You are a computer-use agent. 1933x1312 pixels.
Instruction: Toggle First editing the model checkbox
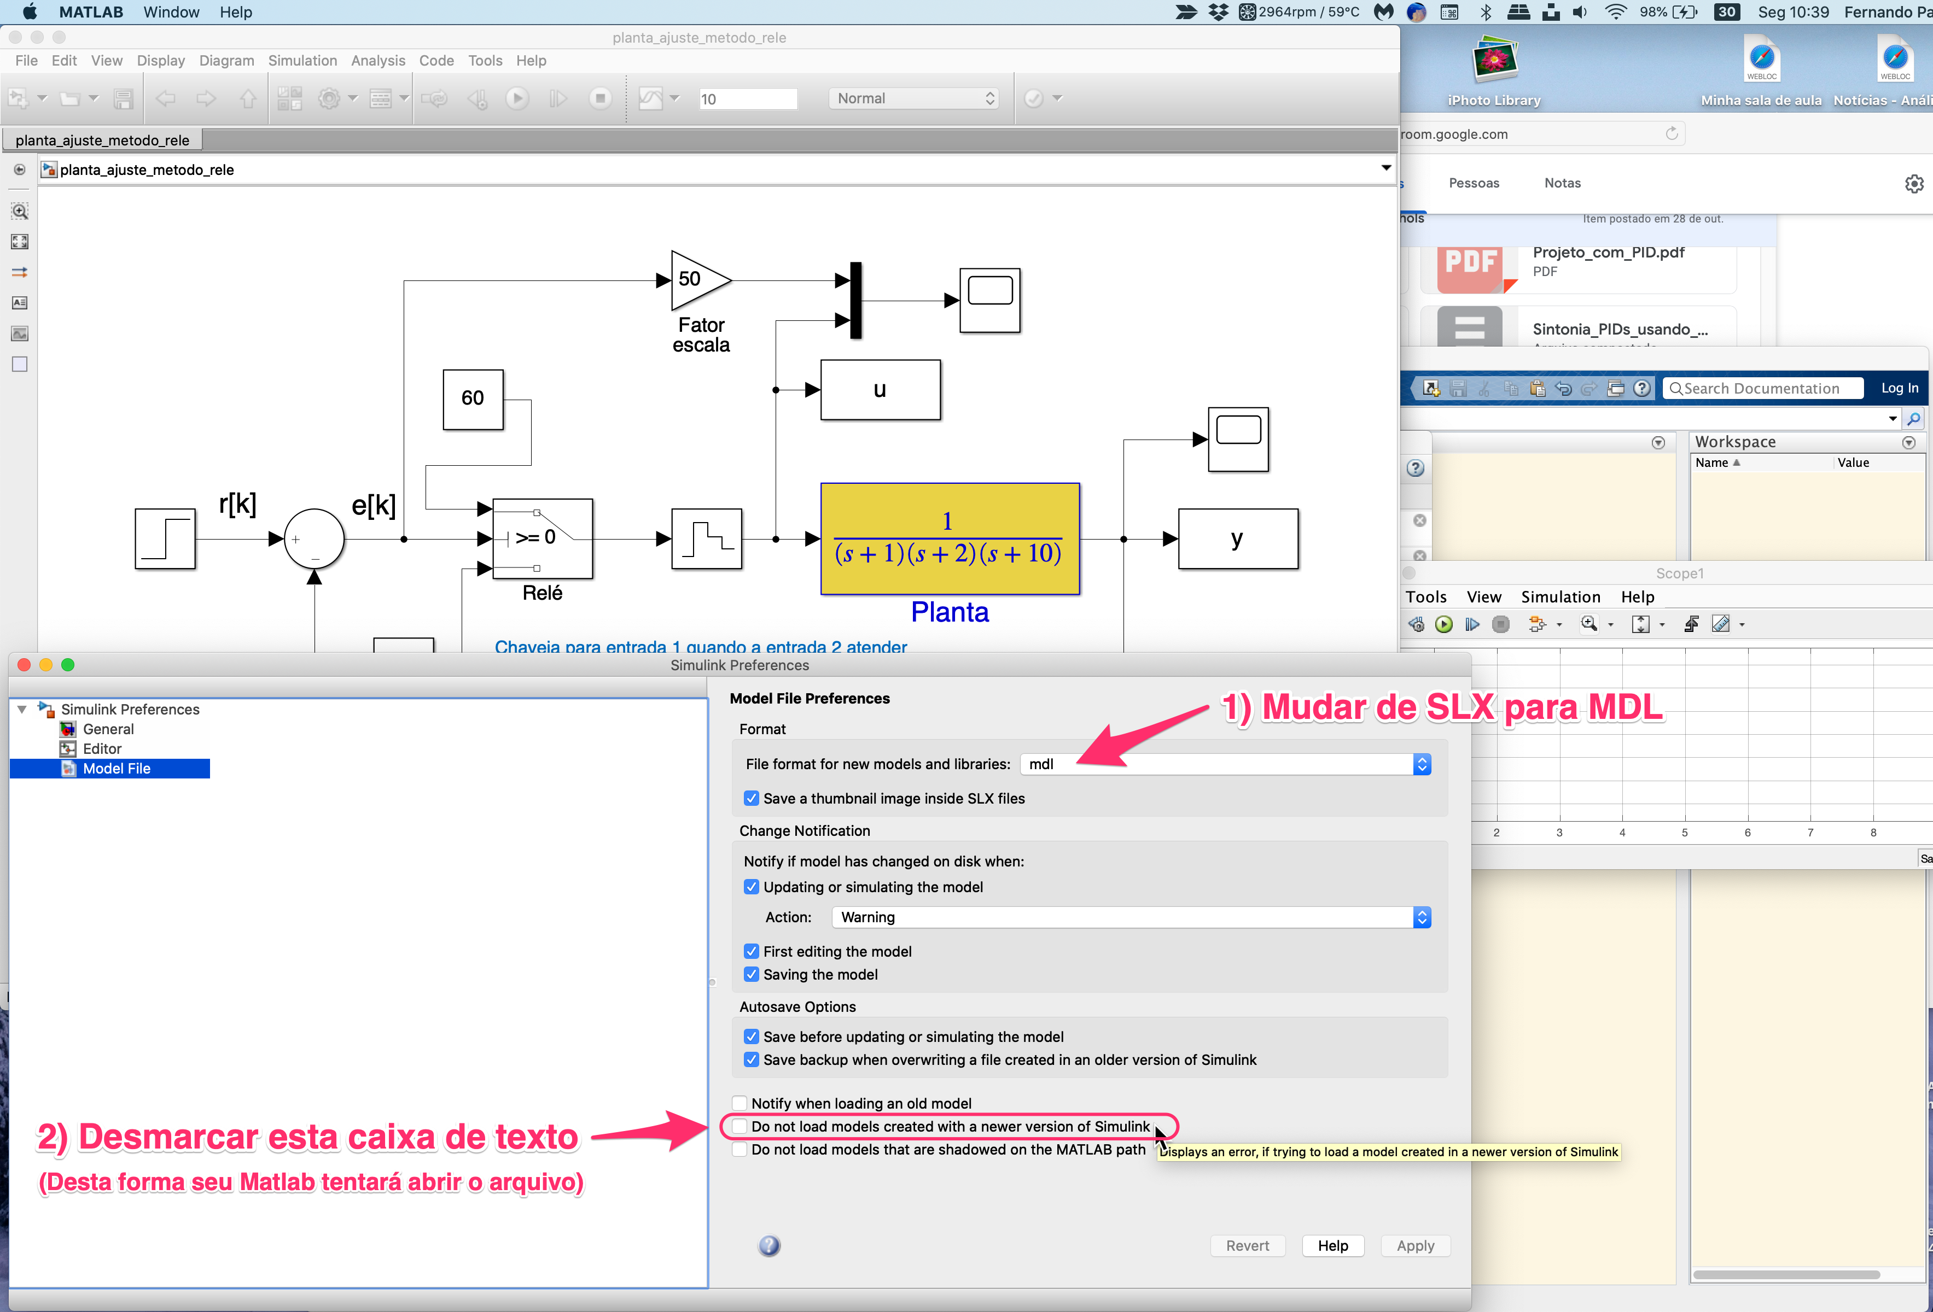click(751, 951)
